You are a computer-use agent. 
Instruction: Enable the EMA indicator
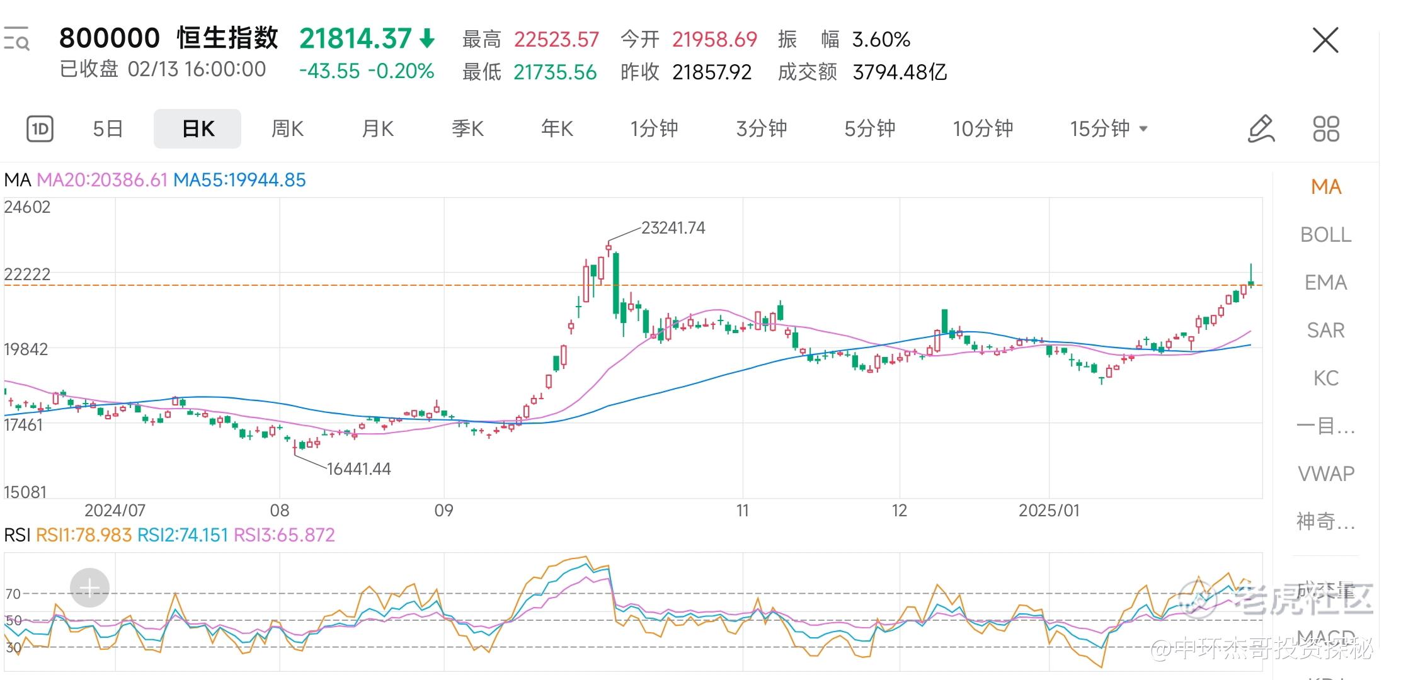tap(1325, 283)
